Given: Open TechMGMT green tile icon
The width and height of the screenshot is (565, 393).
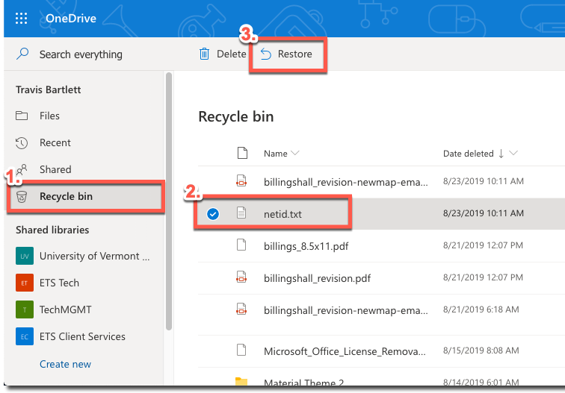Looking at the screenshot, I should [25, 309].
